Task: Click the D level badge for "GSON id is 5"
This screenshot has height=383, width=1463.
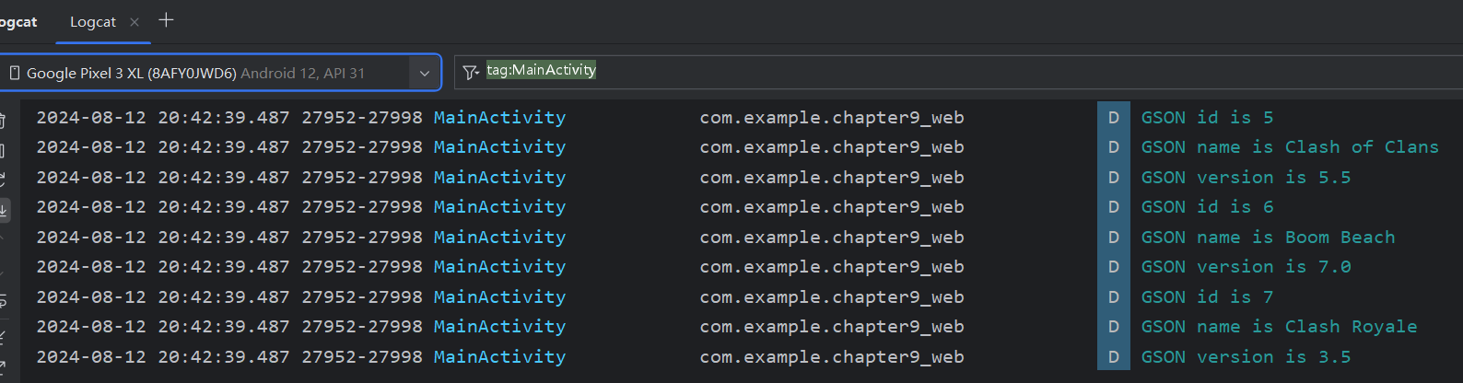Action: coord(1113,118)
